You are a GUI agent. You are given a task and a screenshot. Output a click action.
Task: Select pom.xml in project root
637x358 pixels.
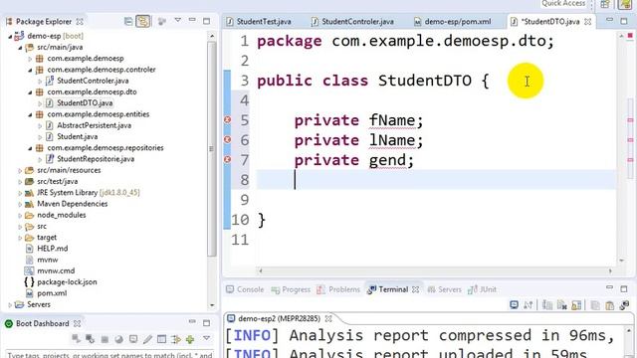[x=52, y=293]
